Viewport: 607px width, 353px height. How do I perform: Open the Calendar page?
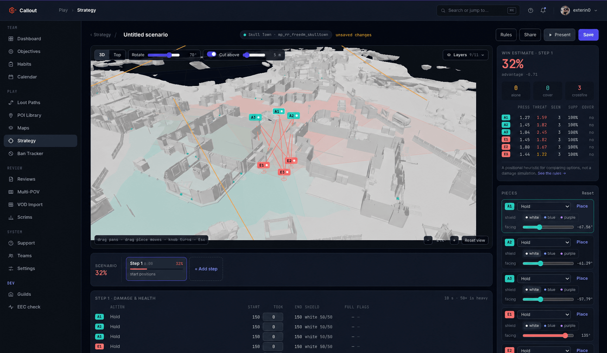pos(40,77)
